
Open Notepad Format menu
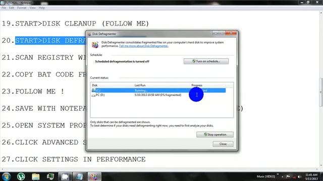click(22, 8)
